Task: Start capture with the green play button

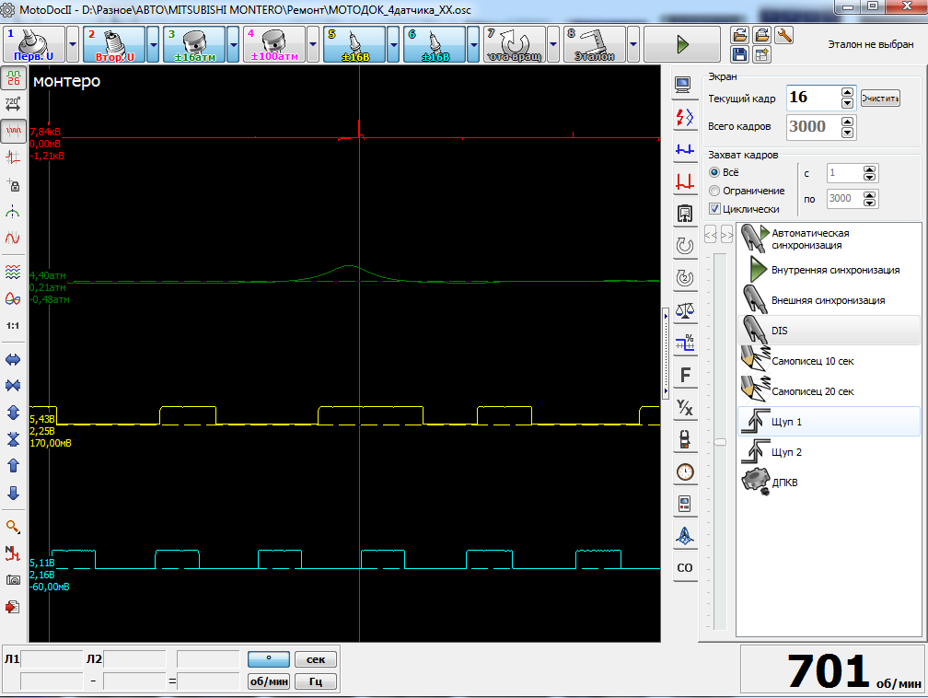Action: point(681,43)
